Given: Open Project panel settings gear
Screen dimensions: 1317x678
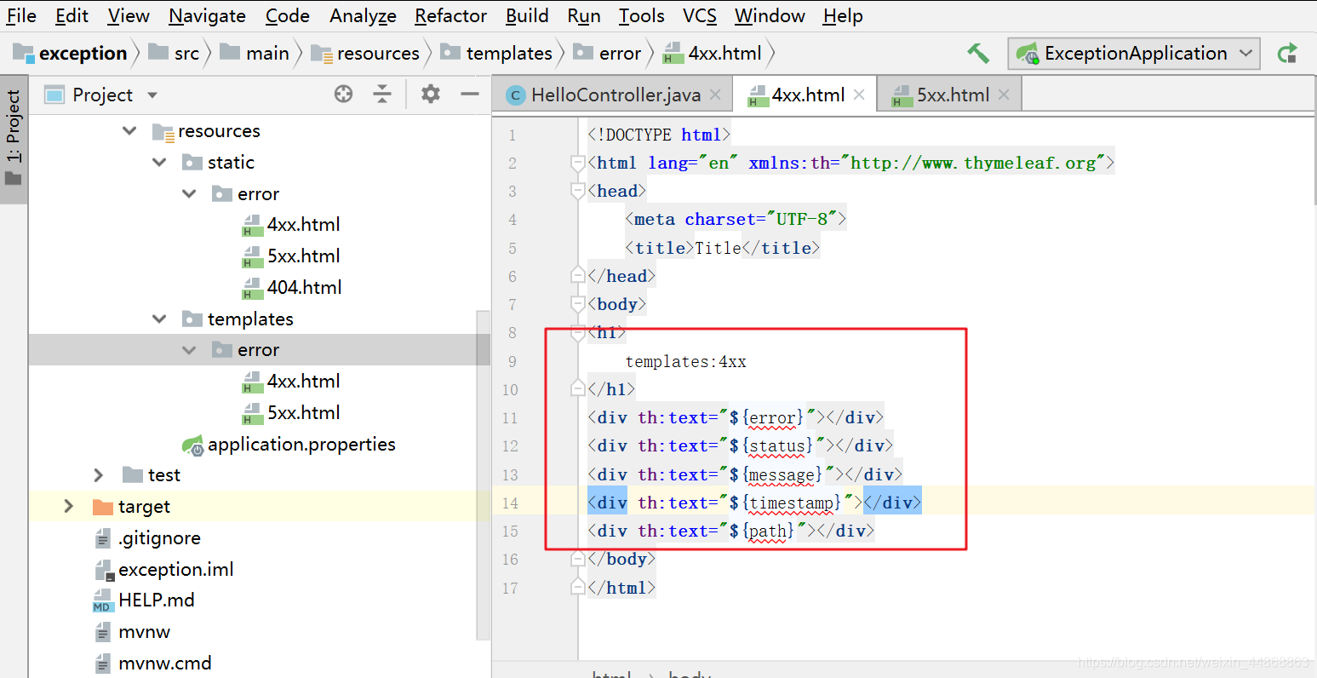Looking at the screenshot, I should (431, 94).
